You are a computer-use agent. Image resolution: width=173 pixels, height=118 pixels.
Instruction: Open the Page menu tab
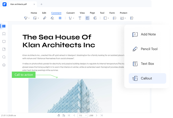click(92, 13)
